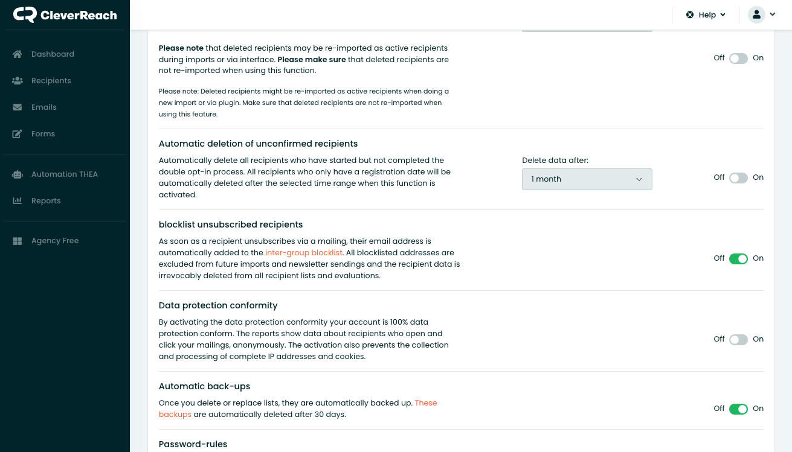Viewport: 792px width, 452px height.
Task: Click the Recipients people icon
Action: (x=18, y=80)
